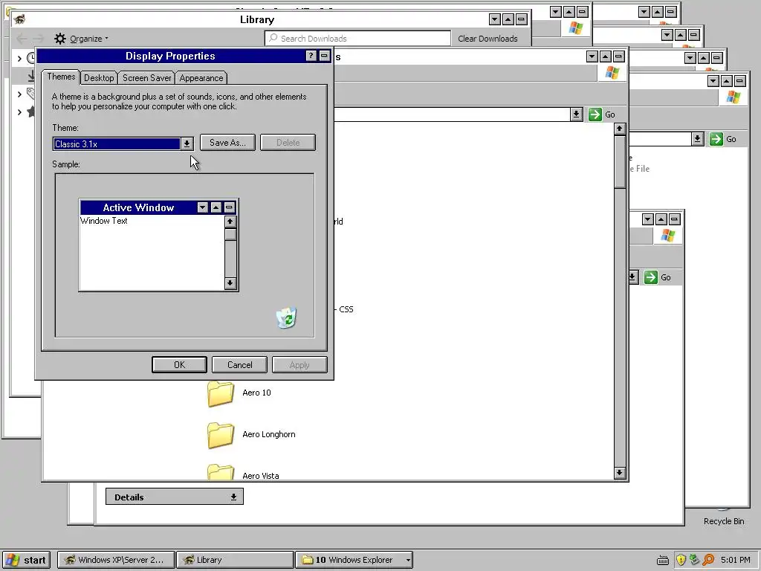Screen dimensions: 761x571
Task: Expand the star bookmarks tree row in Library
Action: pos(19,112)
